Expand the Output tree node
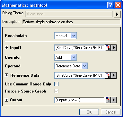 click(6, 100)
